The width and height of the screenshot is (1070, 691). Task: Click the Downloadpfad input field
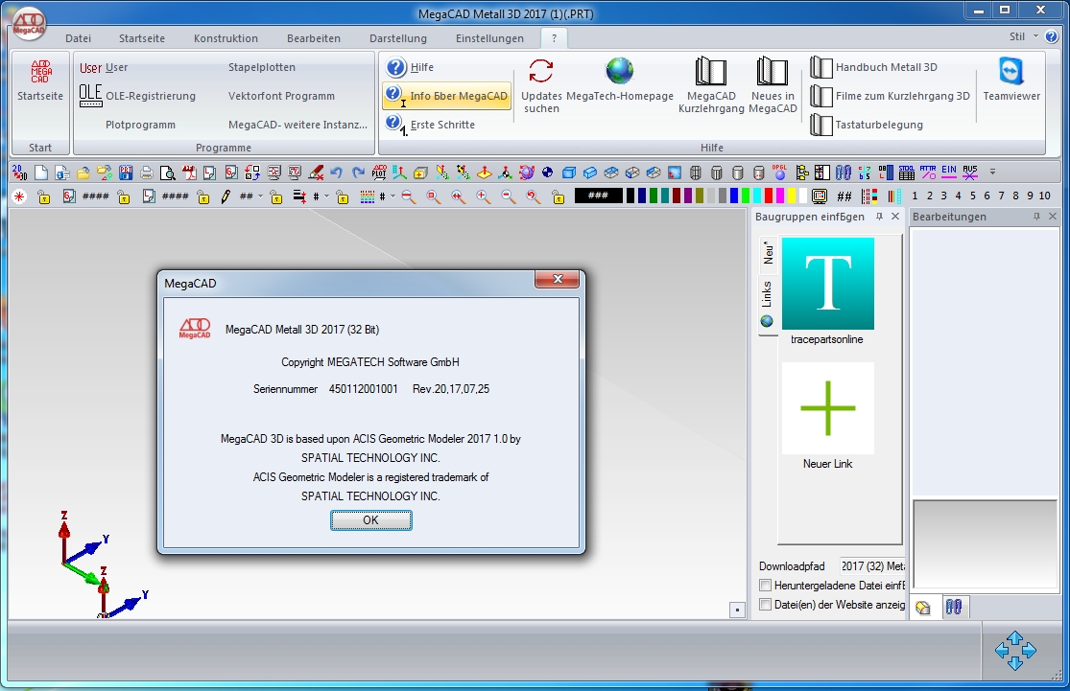tap(871, 566)
